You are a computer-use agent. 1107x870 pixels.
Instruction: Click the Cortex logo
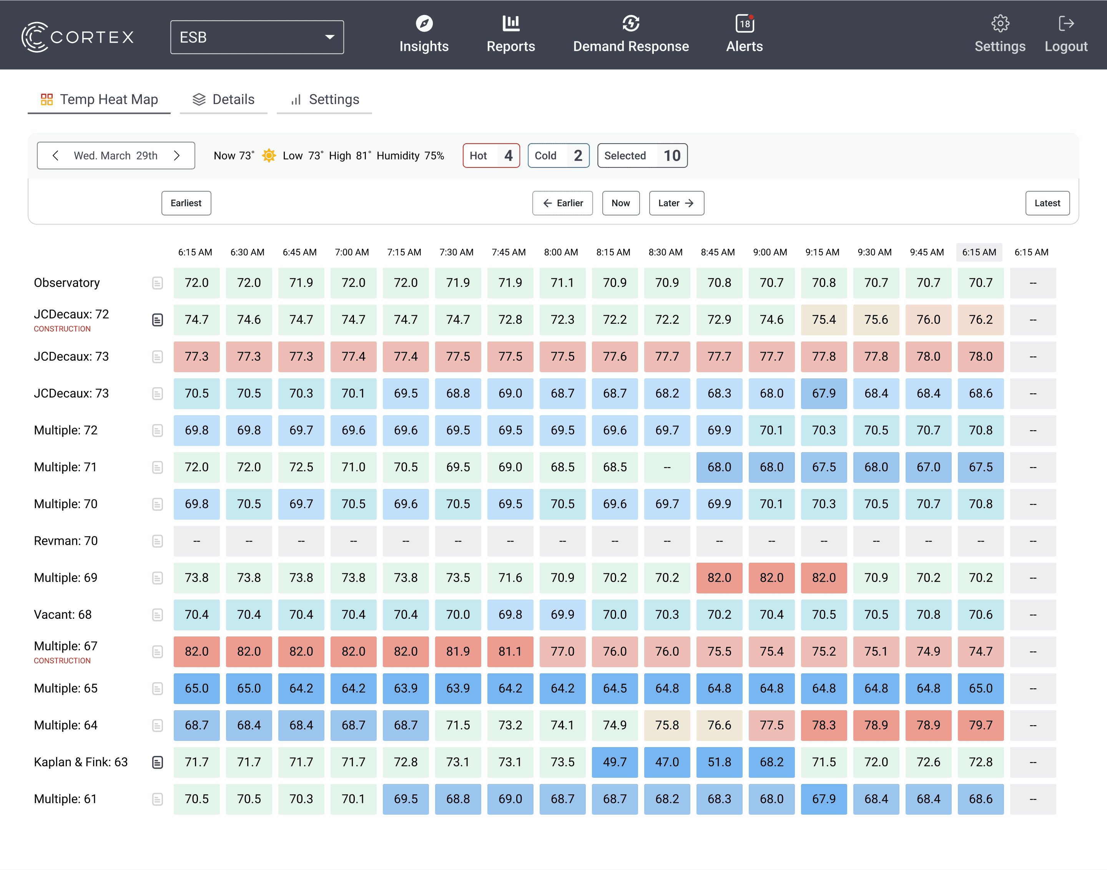click(x=78, y=36)
